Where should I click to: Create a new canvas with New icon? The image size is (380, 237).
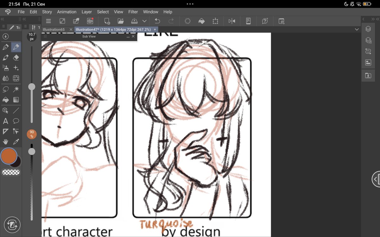tap(107, 21)
